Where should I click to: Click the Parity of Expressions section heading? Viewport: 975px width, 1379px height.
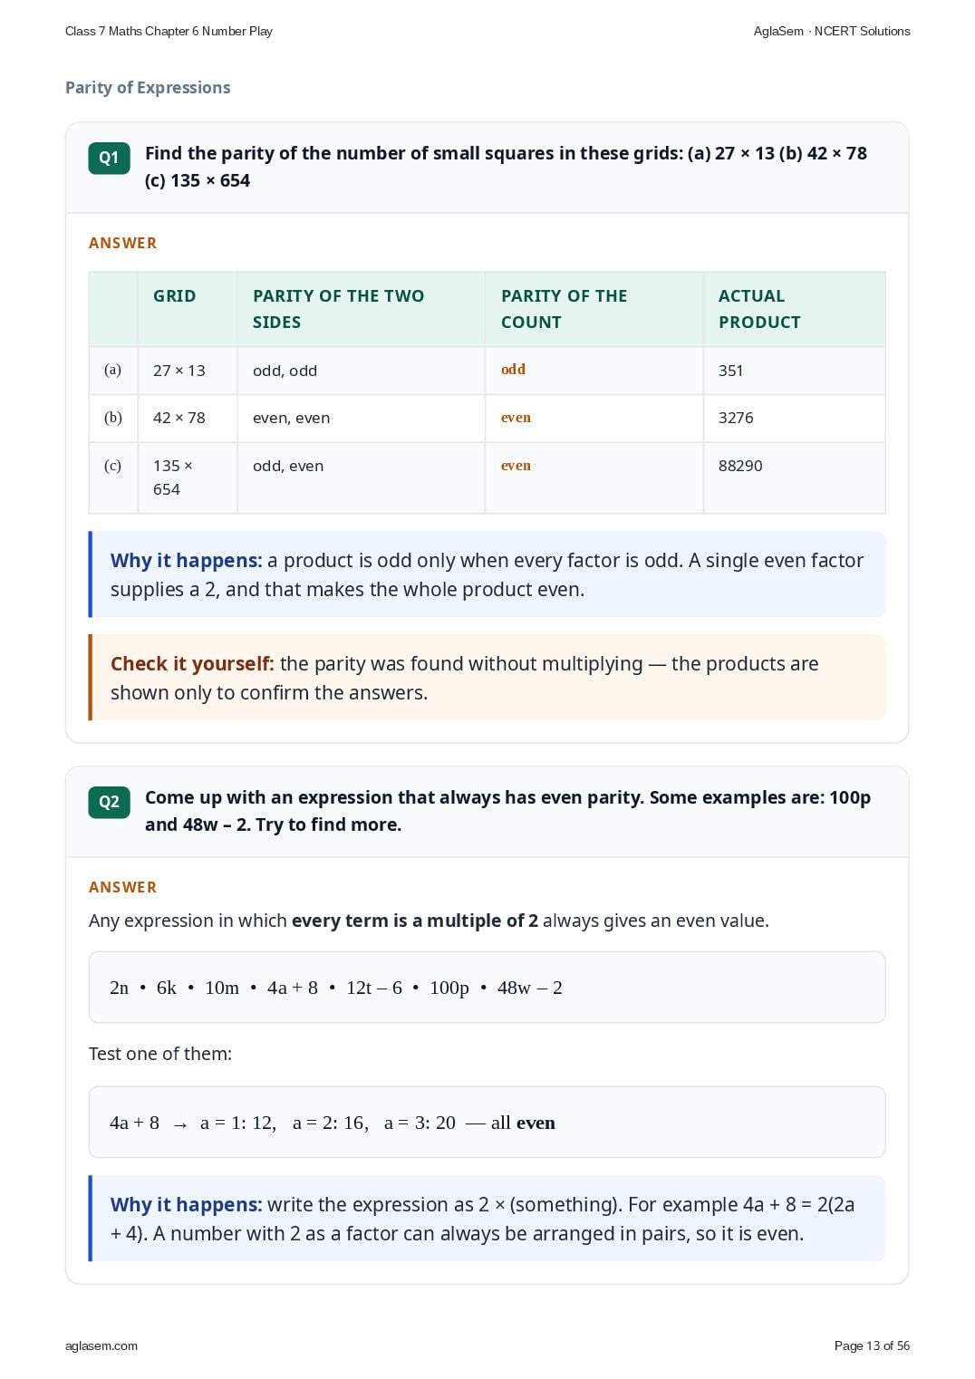(x=148, y=88)
